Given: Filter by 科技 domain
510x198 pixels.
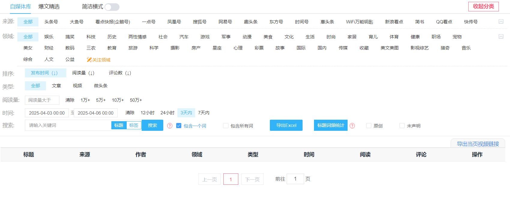Looking at the screenshot, I should click(x=91, y=37).
